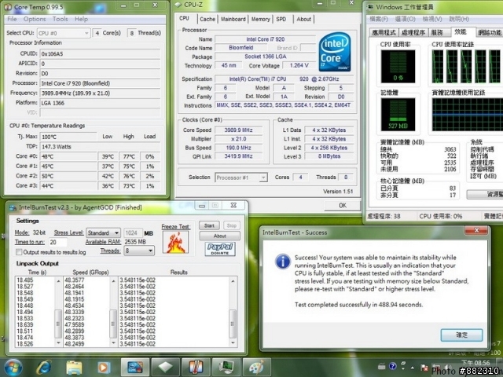Click the blue help icon in system tray
This screenshot has height=377, width=503.
392,366
